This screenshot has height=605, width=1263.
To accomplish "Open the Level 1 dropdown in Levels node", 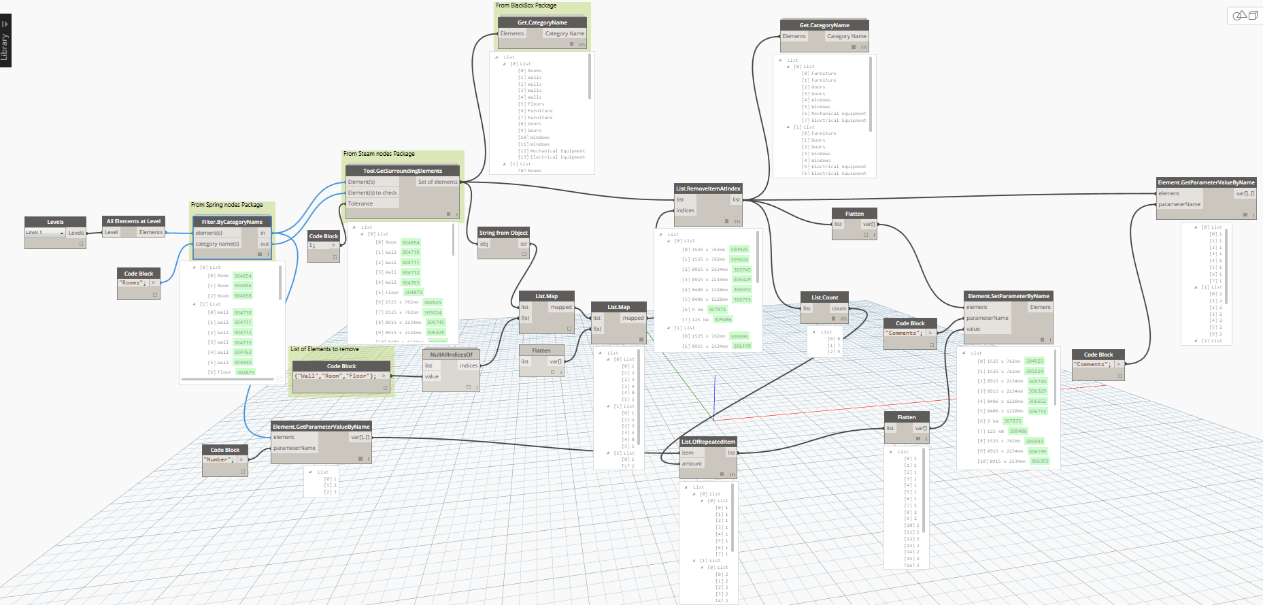I will coord(45,233).
